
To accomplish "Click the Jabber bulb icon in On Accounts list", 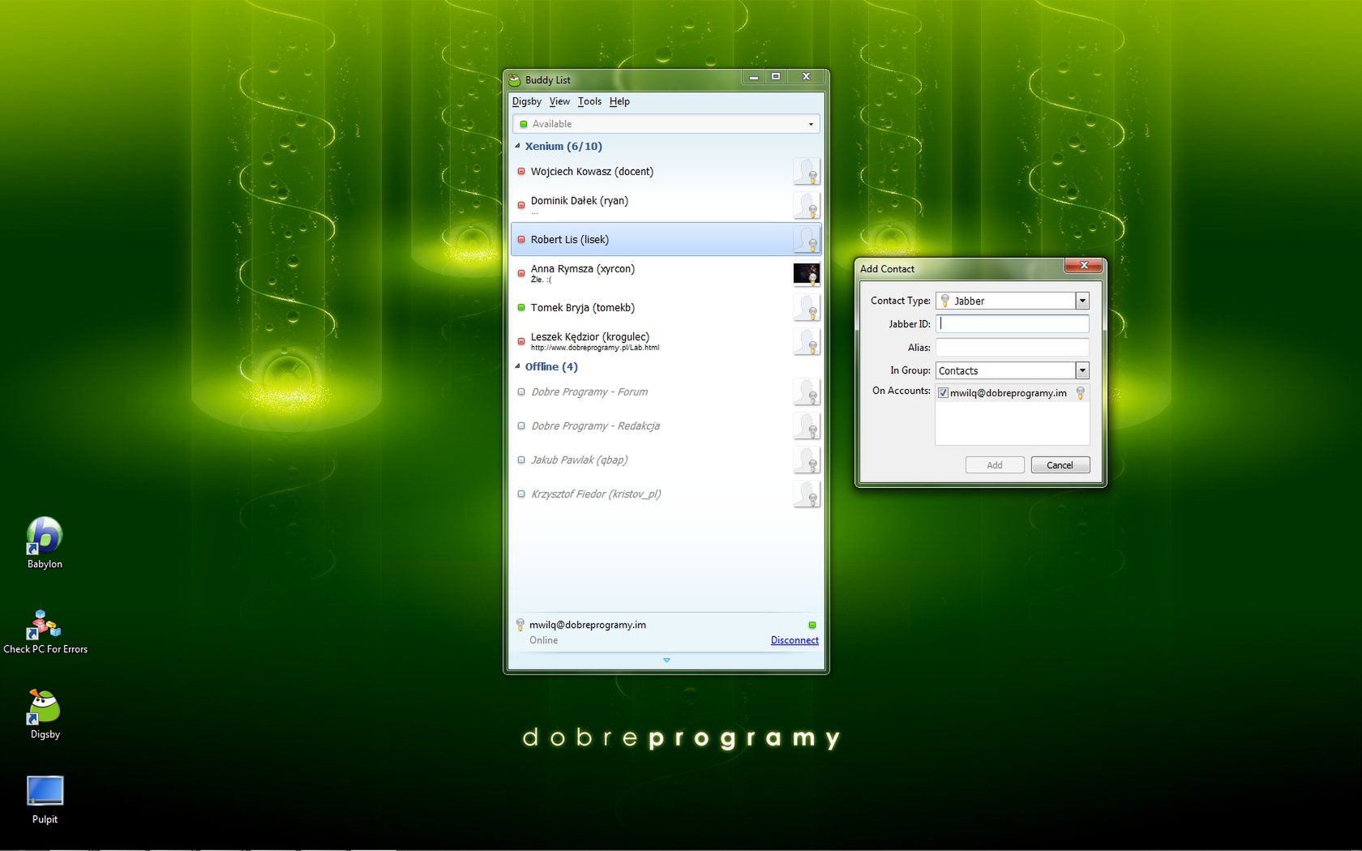I will click(x=1080, y=393).
